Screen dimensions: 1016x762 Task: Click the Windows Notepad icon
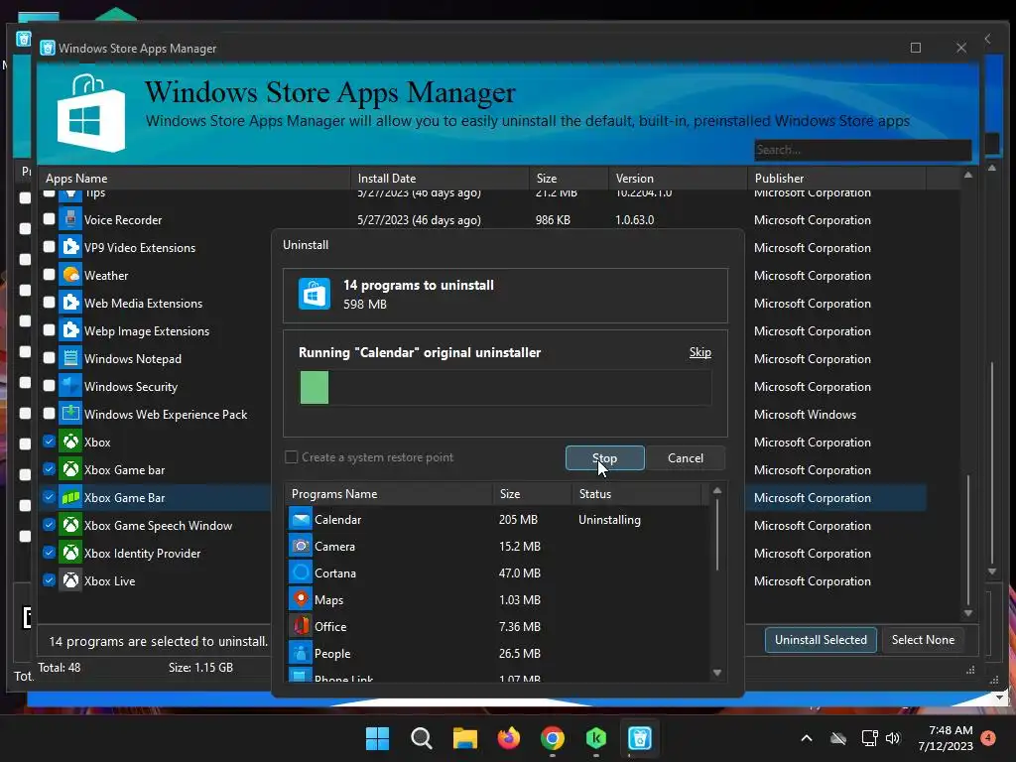click(x=70, y=359)
